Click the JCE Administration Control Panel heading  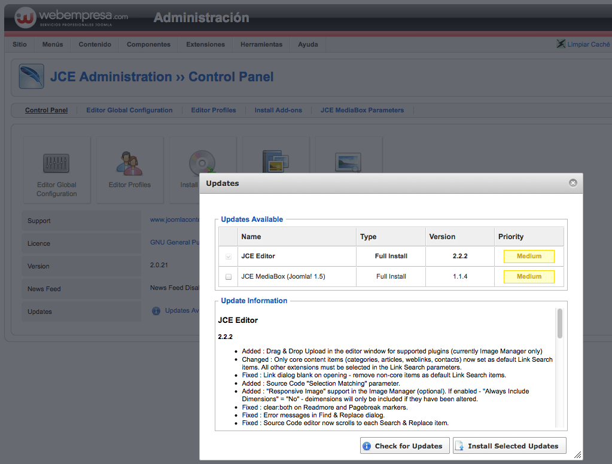point(162,77)
